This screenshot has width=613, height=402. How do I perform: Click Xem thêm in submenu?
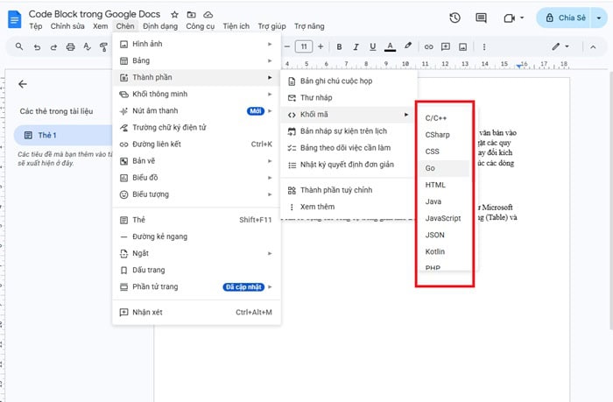(349, 207)
